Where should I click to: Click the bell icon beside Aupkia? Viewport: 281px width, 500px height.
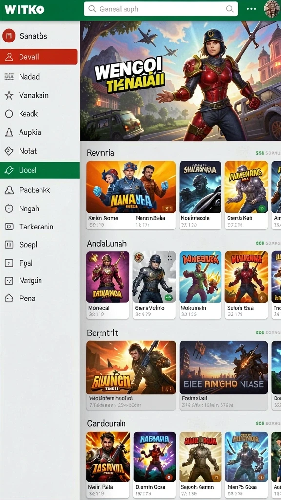click(x=9, y=132)
